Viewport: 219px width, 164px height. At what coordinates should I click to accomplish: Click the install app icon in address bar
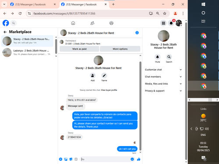tap(151, 14)
